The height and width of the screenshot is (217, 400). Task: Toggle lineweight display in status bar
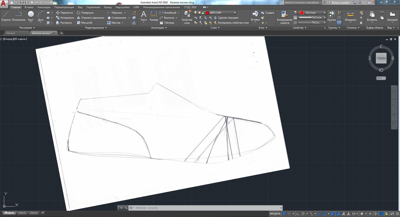point(333,214)
